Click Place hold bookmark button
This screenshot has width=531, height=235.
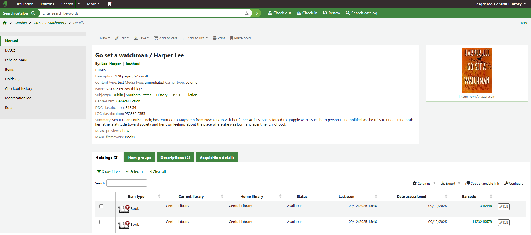(240, 38)
